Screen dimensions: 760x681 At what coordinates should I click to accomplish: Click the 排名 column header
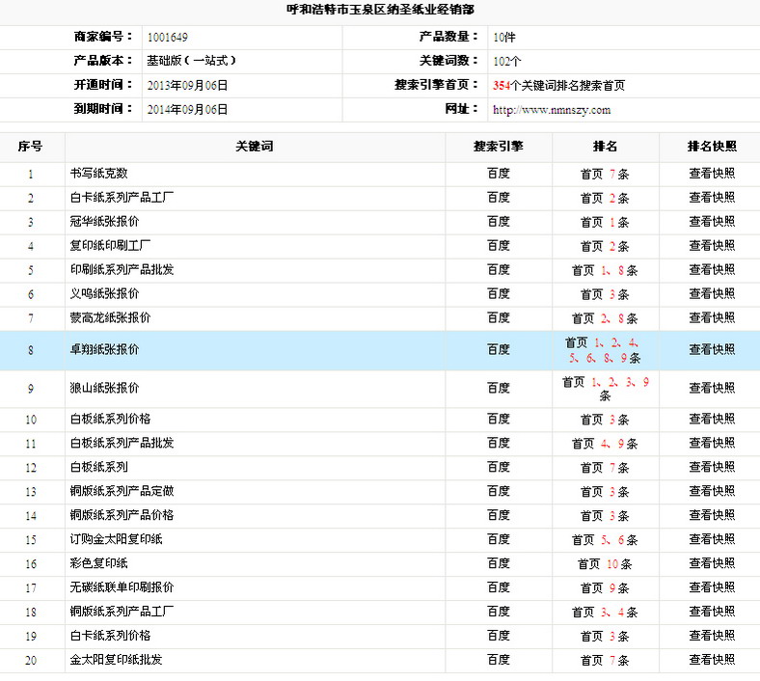(x=605, y=147)
